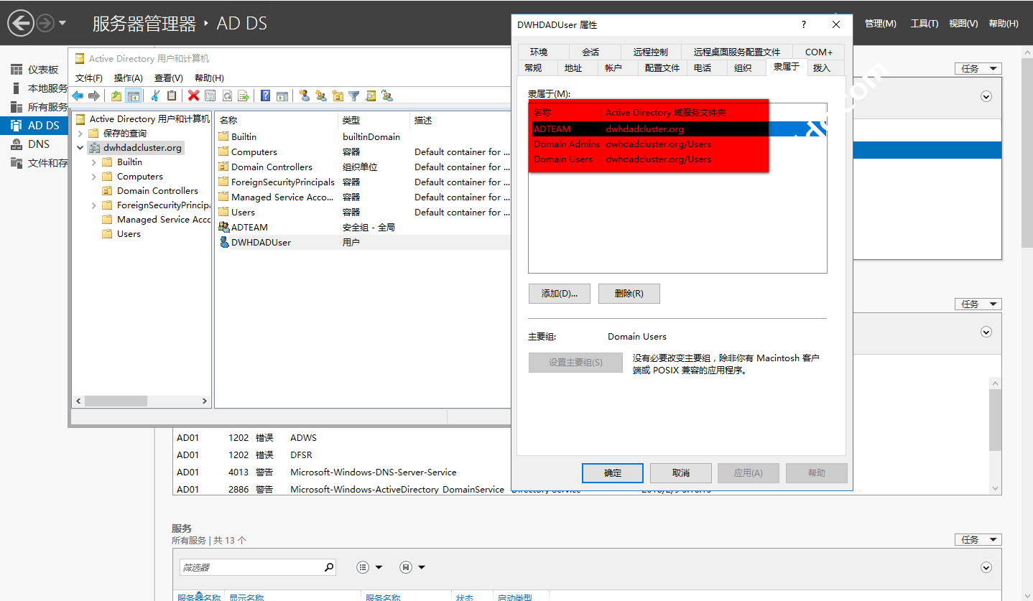Open the 任务 dropdown in the services section

pos(978,539)
